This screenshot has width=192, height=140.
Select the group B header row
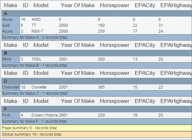(x=97, y=53)
